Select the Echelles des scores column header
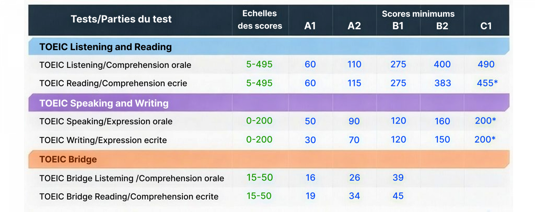535x212 pixels. tap(260, 20)
